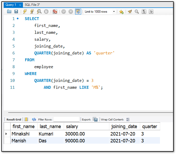Export recordset to file icon
176x154 pixels.
95,119
